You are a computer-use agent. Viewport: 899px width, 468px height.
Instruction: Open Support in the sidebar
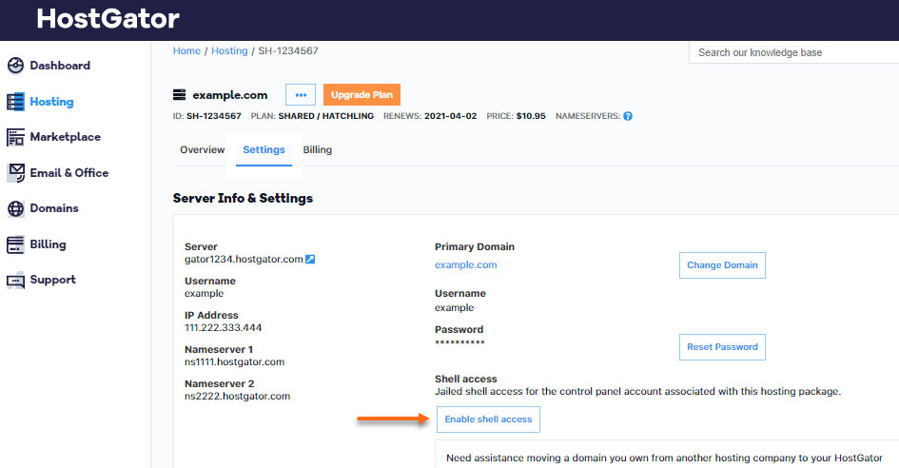tap(52, 280)
